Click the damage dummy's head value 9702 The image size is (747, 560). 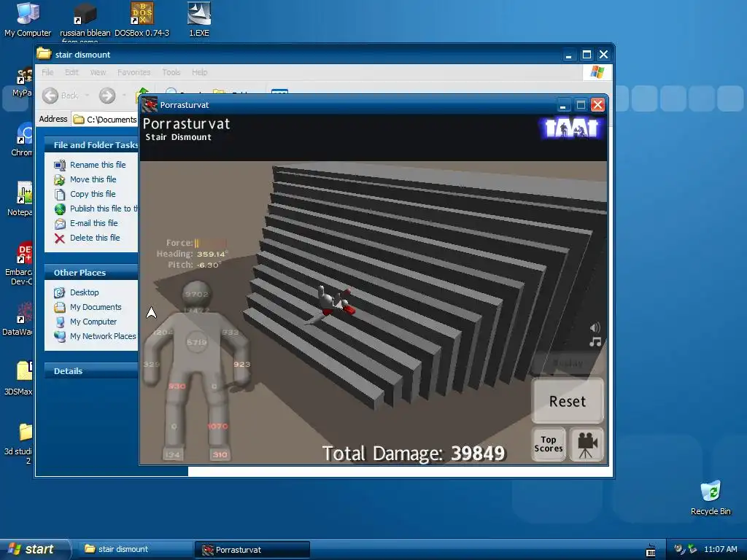coord(197,294)
